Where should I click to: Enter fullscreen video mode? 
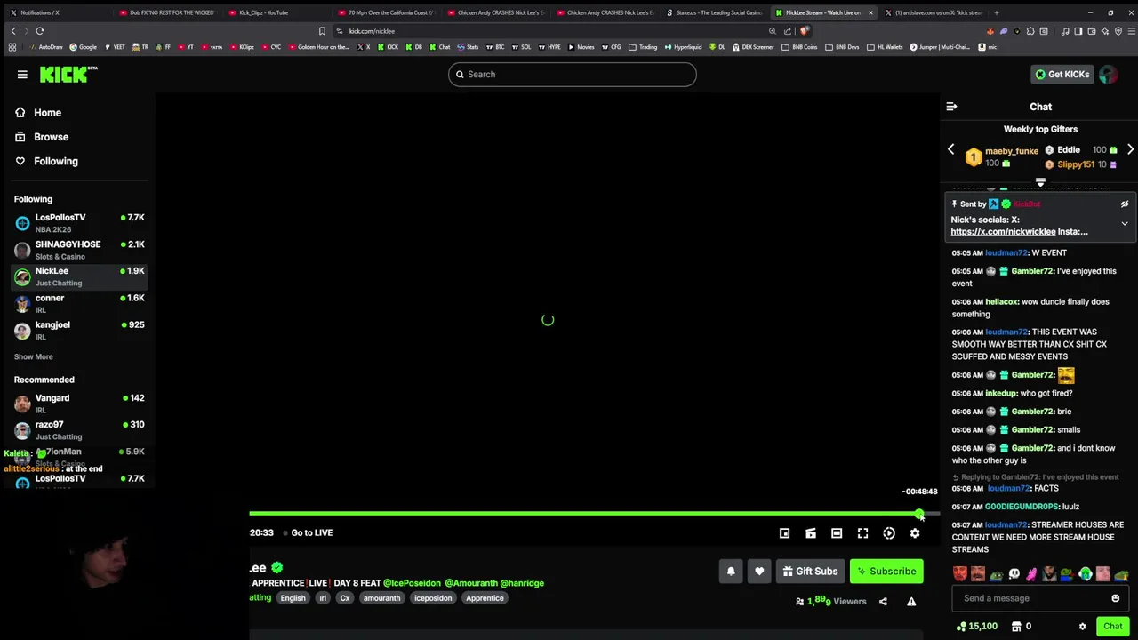coord(862,532)
